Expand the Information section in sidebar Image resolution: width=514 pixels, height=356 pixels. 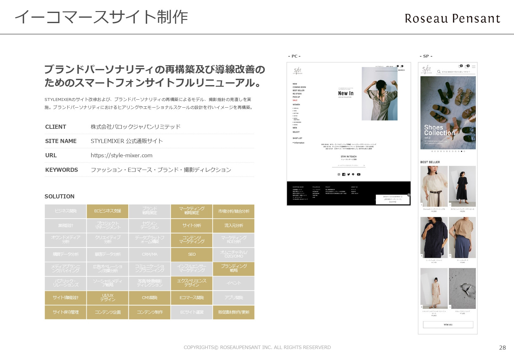click(299, 143)
